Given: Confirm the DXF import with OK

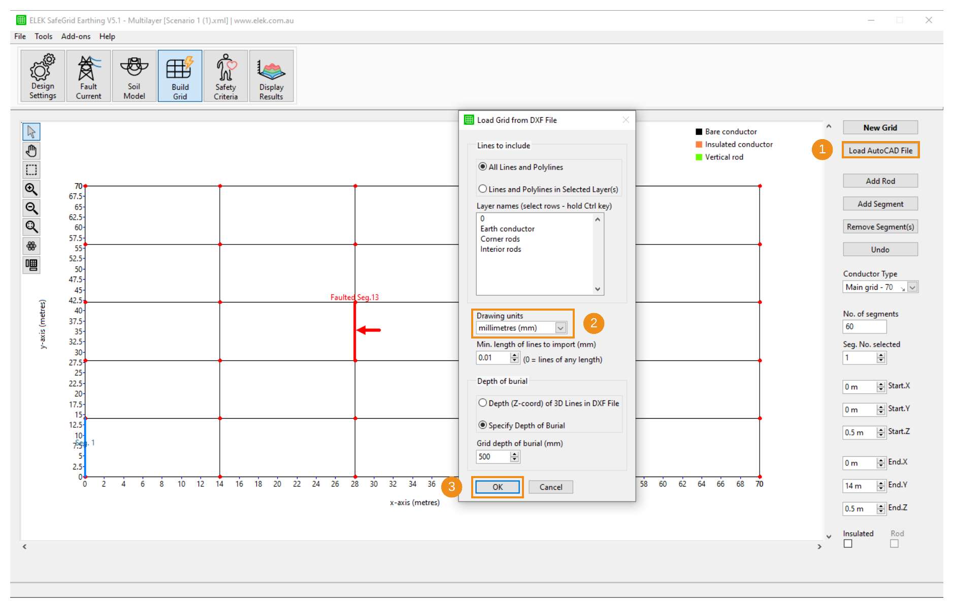Looking at the screenshot, I should 497,486.
